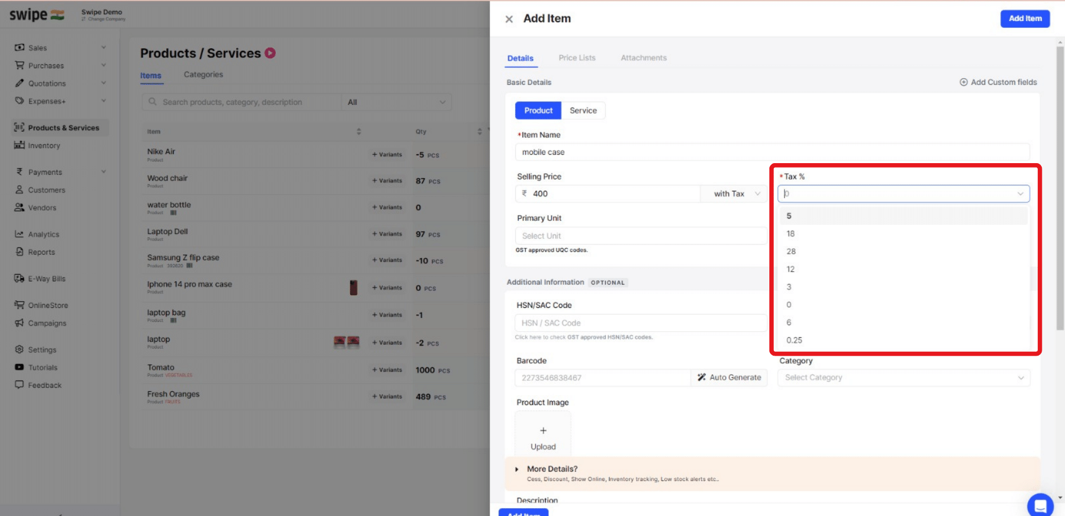Switch to the Price Lists tab
The width and height of the screenshot is (1065, 516).
[x=577, y=58]
